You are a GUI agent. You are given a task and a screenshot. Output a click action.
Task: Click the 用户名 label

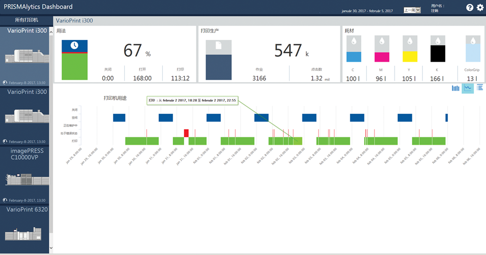[437, 6]
